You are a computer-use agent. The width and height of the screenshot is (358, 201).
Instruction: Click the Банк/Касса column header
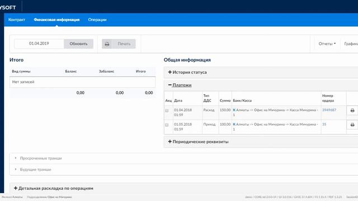(242, 100)
